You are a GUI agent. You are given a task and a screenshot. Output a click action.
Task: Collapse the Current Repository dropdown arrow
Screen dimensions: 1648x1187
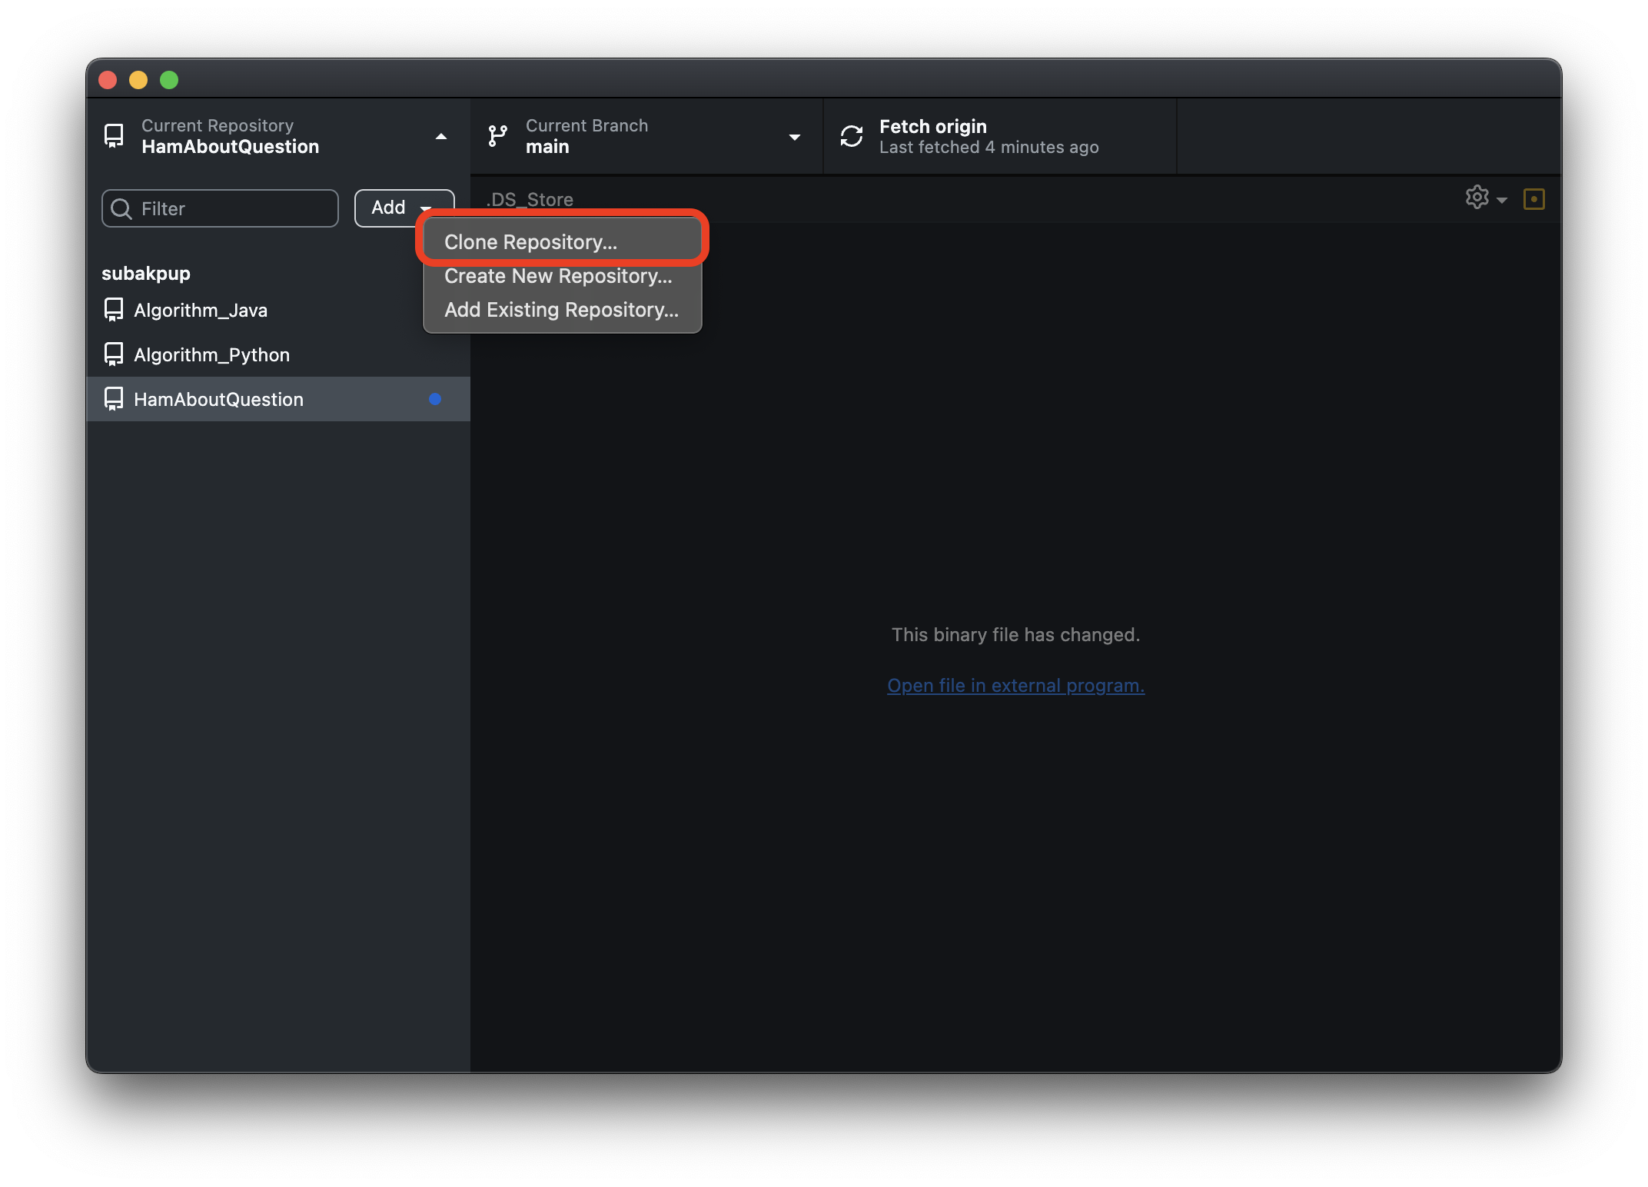440,136
